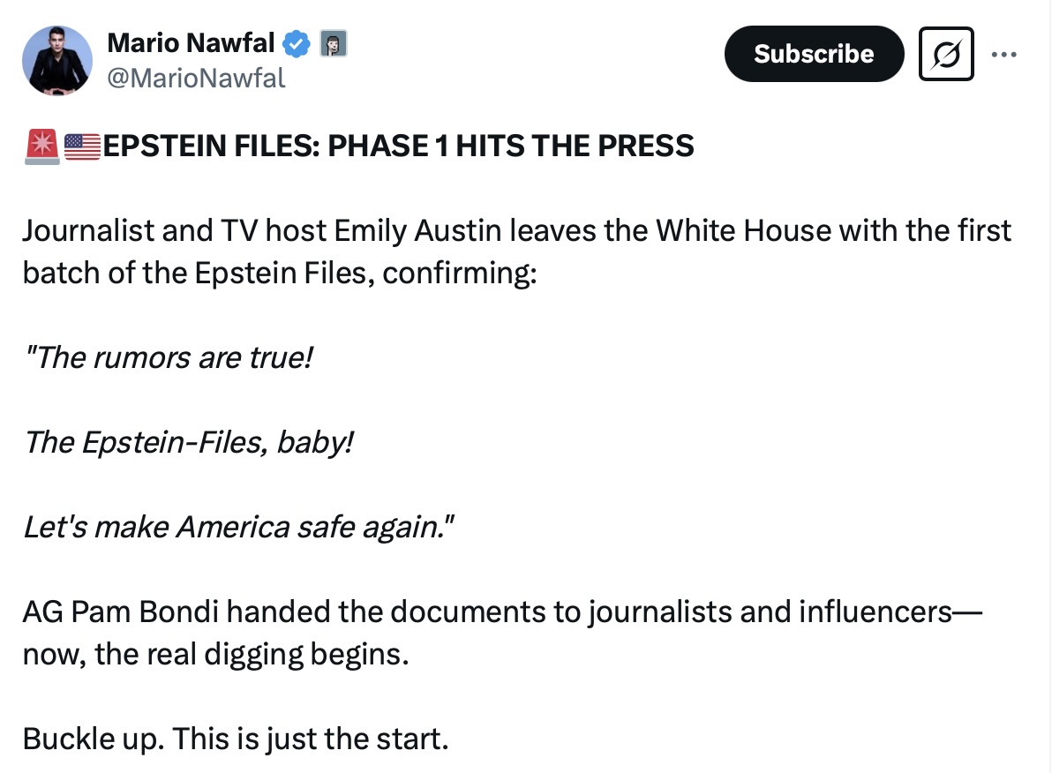Click the line "now, the real digging begins."
The image size is (1052, 773).
[216, 654]
